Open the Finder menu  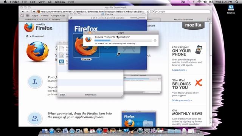coord(14,2)
